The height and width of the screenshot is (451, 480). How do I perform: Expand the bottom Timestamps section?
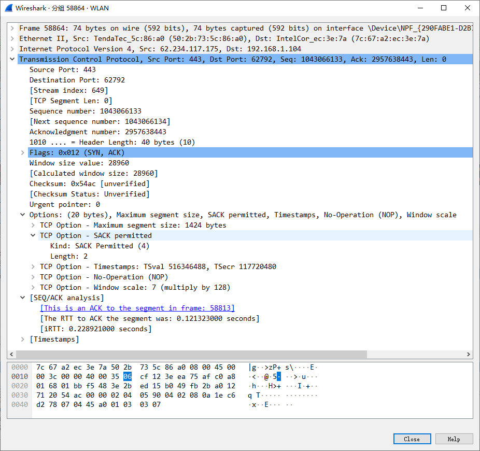[x=22, y=339]
